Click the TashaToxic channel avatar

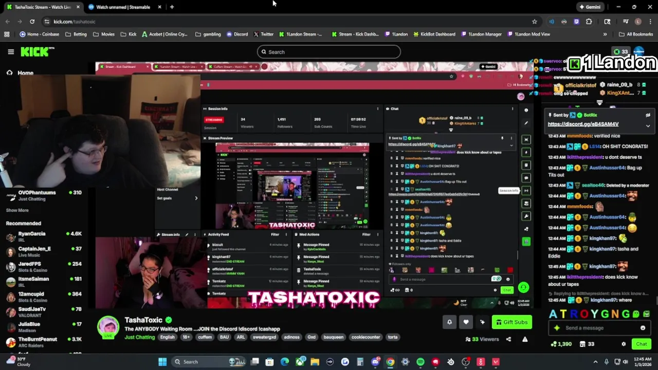pos(108,327)
